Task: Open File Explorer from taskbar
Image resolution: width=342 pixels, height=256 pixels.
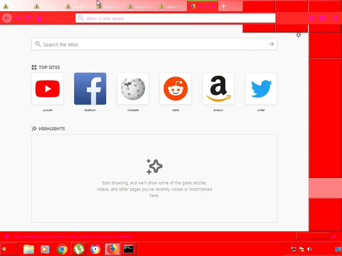Action: 29,249
